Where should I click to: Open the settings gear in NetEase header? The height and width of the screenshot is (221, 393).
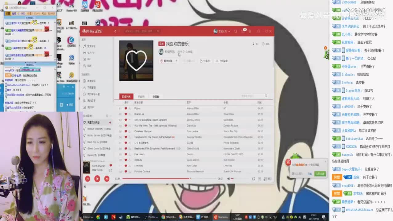(x=250, y=31)
